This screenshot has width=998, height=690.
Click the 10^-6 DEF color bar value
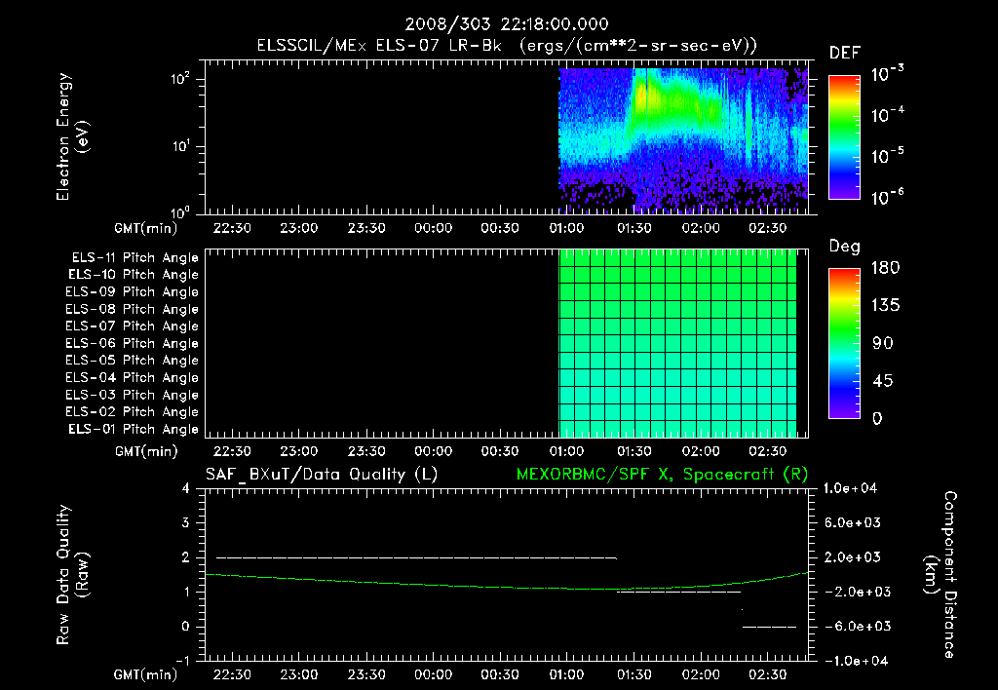click(x=887, y=197)
